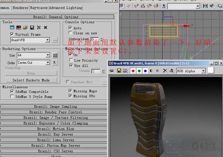Click the hammer-shaped icon in VFB toolbar
Screen dimensions: 223x157
pos(172,71)
